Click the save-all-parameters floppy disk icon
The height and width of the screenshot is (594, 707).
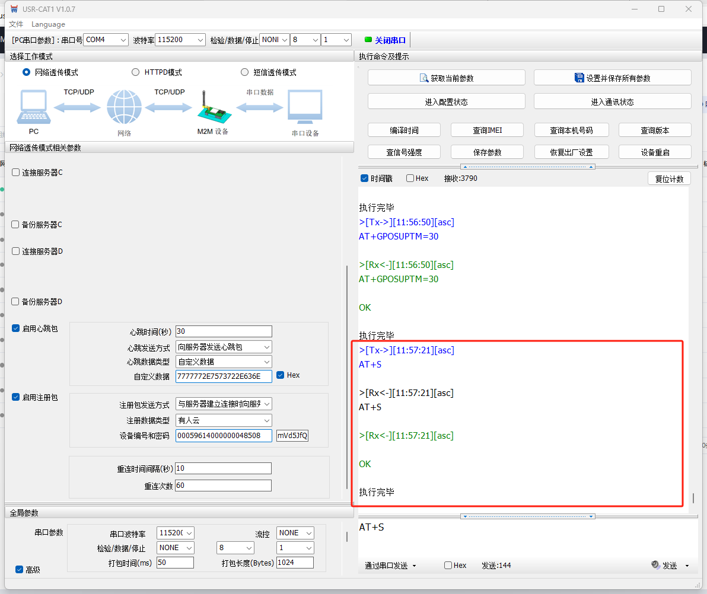point(579,78)
